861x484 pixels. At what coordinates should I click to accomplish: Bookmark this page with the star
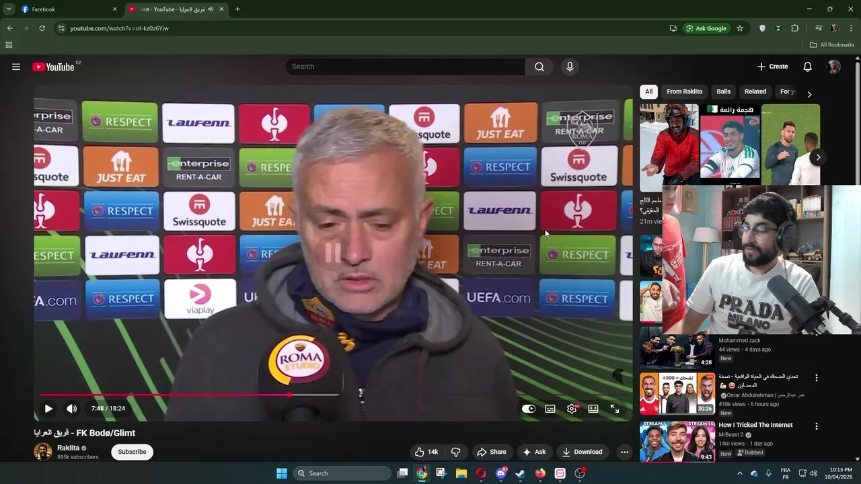[x=740, y=28]
